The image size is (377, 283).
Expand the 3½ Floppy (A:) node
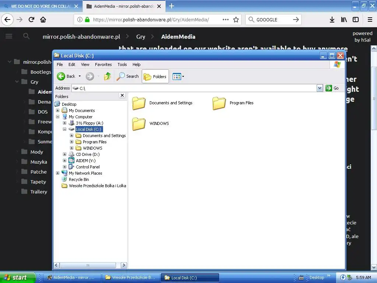click(65, 123)
